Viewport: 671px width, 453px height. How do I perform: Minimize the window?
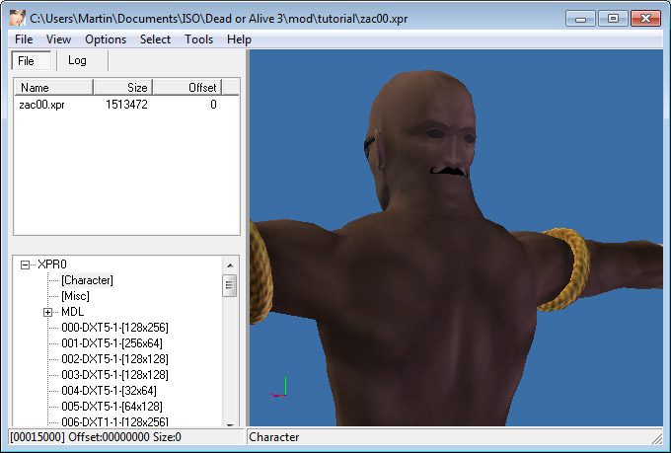coord(580,19)
